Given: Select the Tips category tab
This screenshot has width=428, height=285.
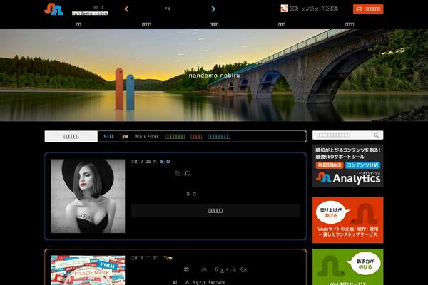Looking at the screenshot, I should [x=124, y=136].
